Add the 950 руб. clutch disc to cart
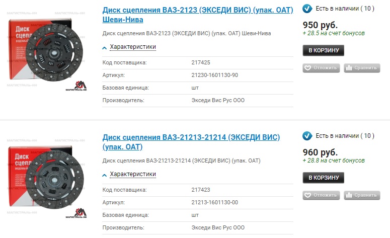The height and width of the screenshot is (238, 390). 324,50
